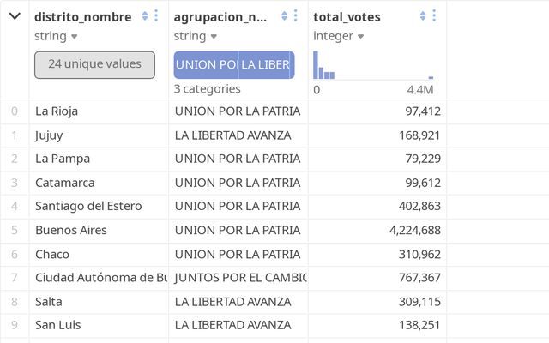Sort the agrupacion_nombre column

(284, 16)
